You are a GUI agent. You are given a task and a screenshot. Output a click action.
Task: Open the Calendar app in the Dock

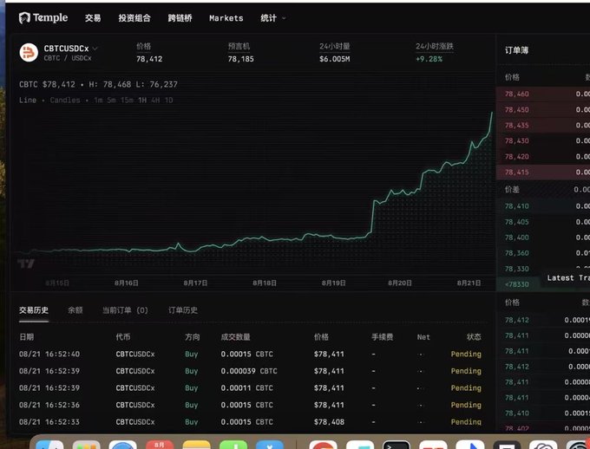[x=159, y=445]
